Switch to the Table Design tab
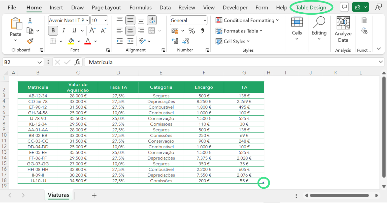This screenshot has width=387, height=203. 311,7
